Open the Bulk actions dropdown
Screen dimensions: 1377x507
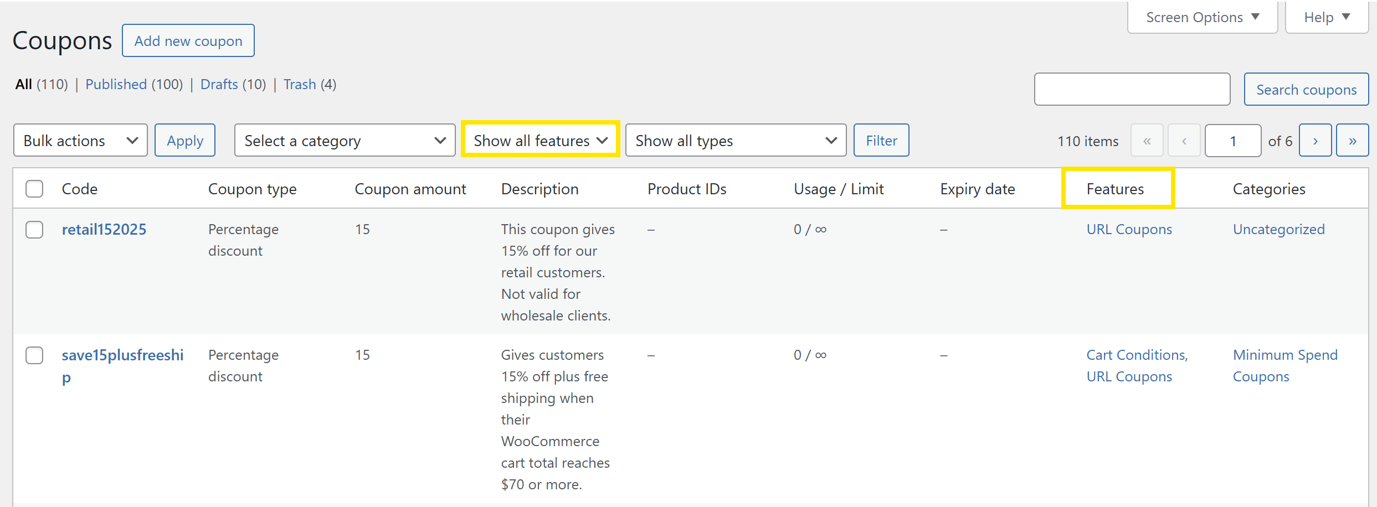pyautogui.click(x=80, y=141)
